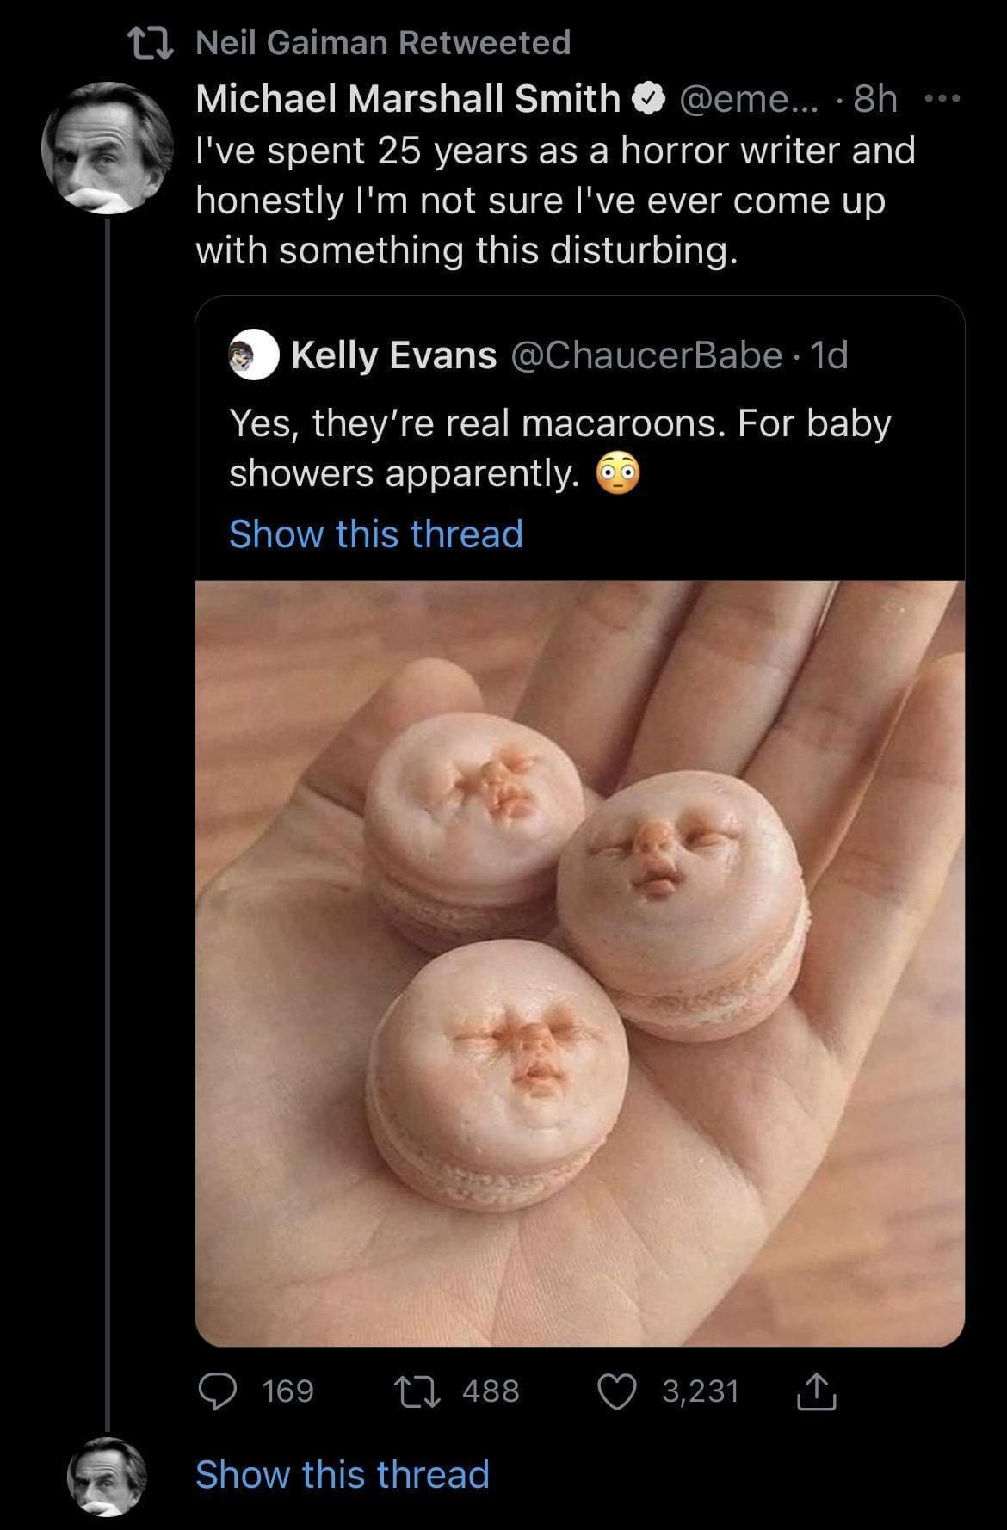Click the 8h timestamp
This screenshot has height=1530, width=1007.
click(x=874, y=100)
